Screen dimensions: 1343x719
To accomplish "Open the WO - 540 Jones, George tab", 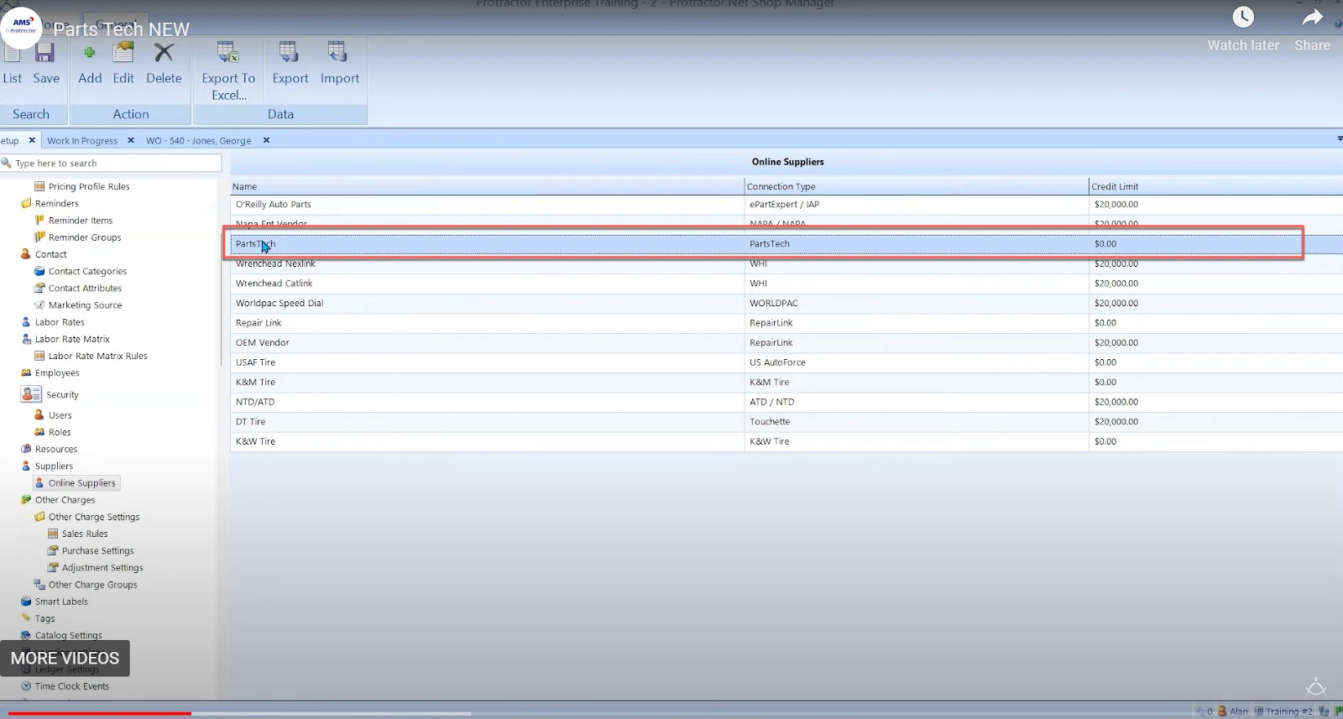I will [x=198, y=141].
